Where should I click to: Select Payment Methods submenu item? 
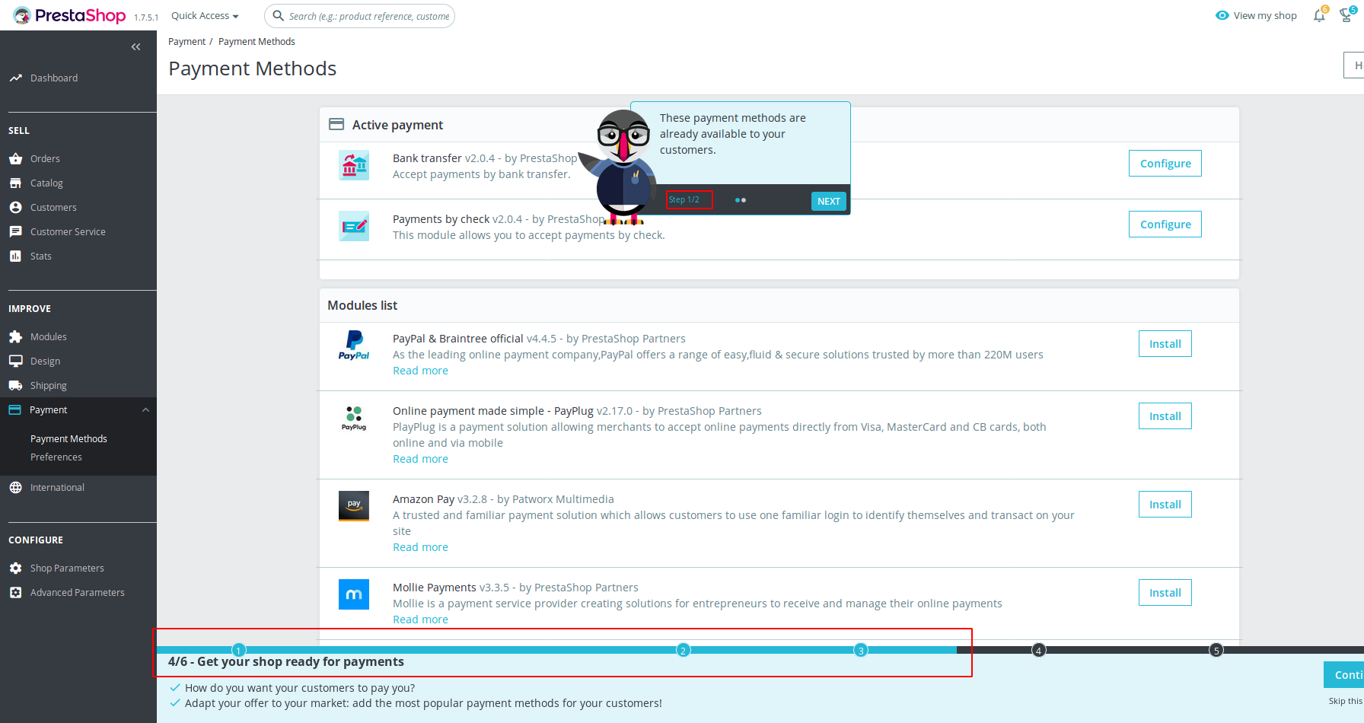[x=69, y=438]
